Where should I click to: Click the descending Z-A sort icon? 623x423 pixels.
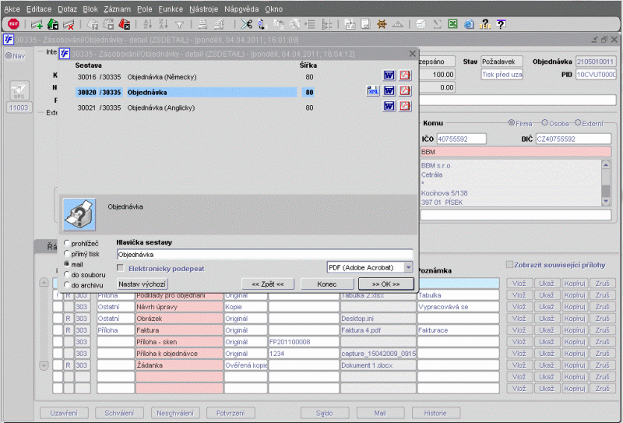(164, 24)
